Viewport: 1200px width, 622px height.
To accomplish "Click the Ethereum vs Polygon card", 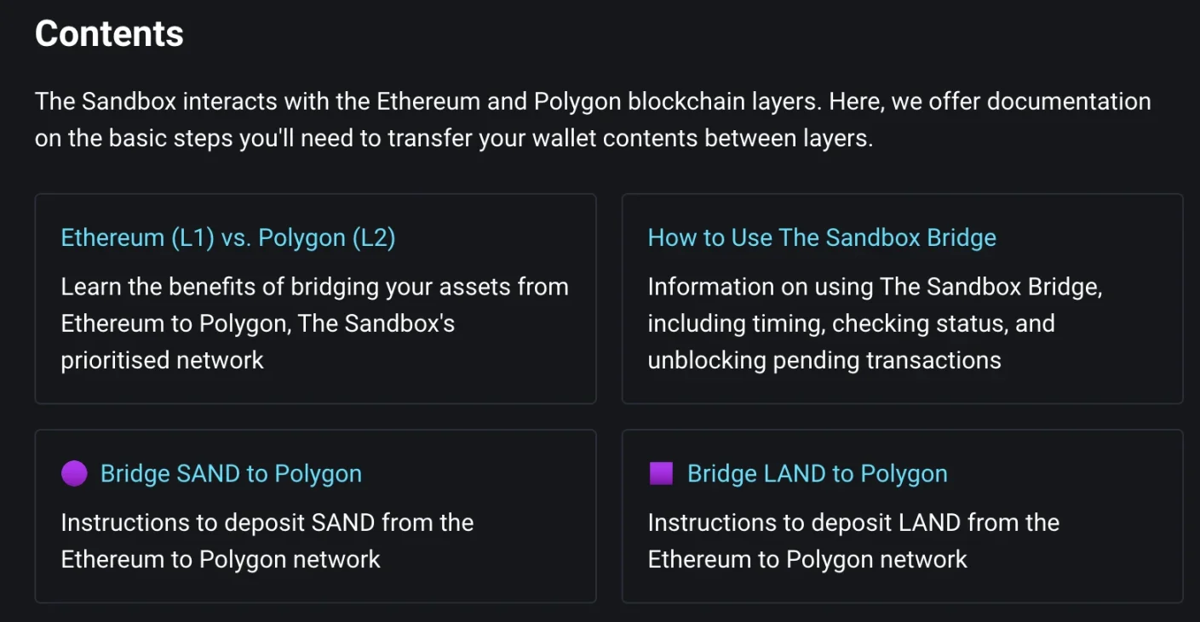I will coord(315,298).
